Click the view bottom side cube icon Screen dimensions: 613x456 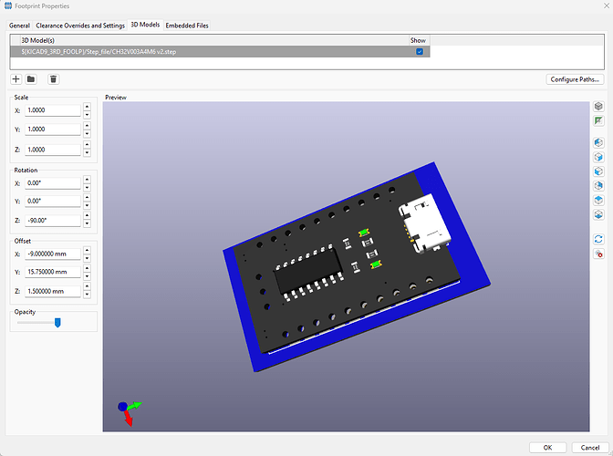tap(598, 214)
